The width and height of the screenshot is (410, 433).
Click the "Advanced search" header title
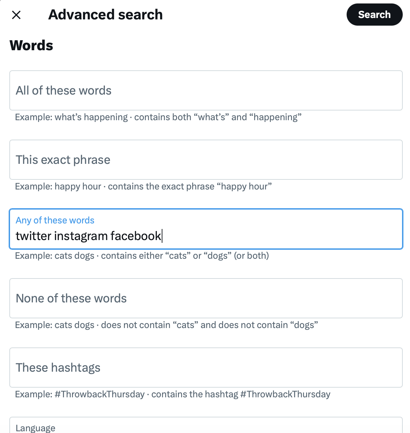click(x=105, y=15)
